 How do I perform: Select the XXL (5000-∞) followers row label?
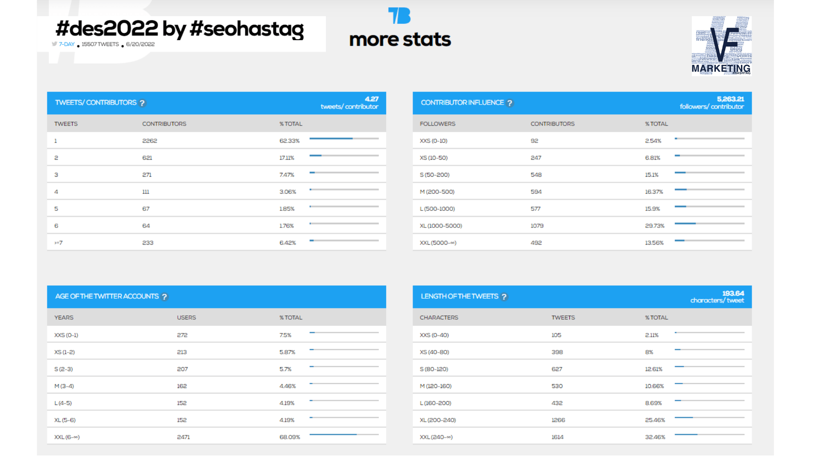438,243
